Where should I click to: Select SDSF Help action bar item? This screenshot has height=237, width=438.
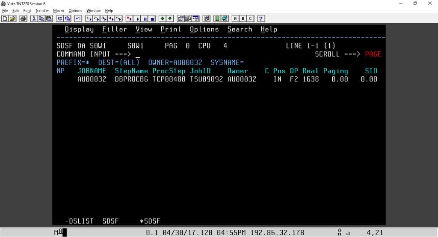269,30
